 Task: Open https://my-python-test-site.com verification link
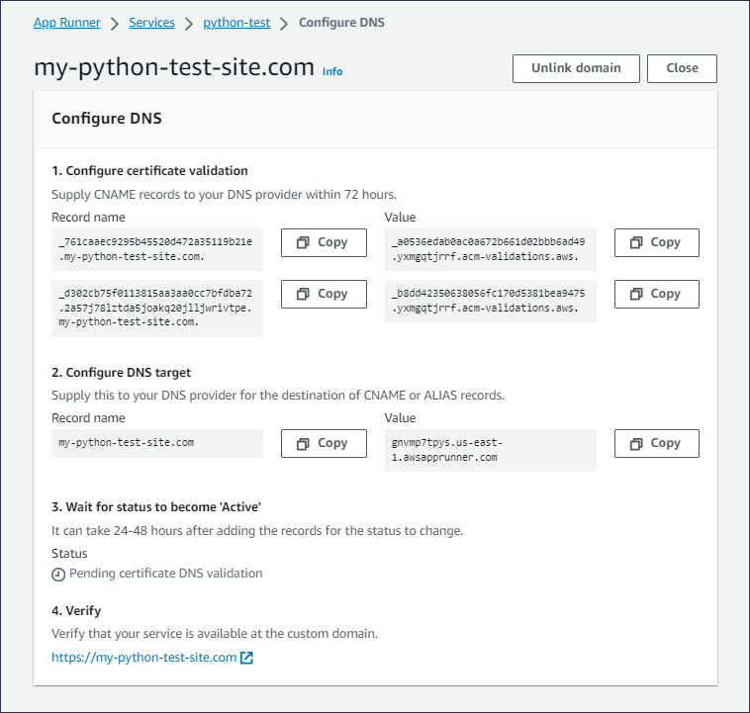(x=144, y=658)
